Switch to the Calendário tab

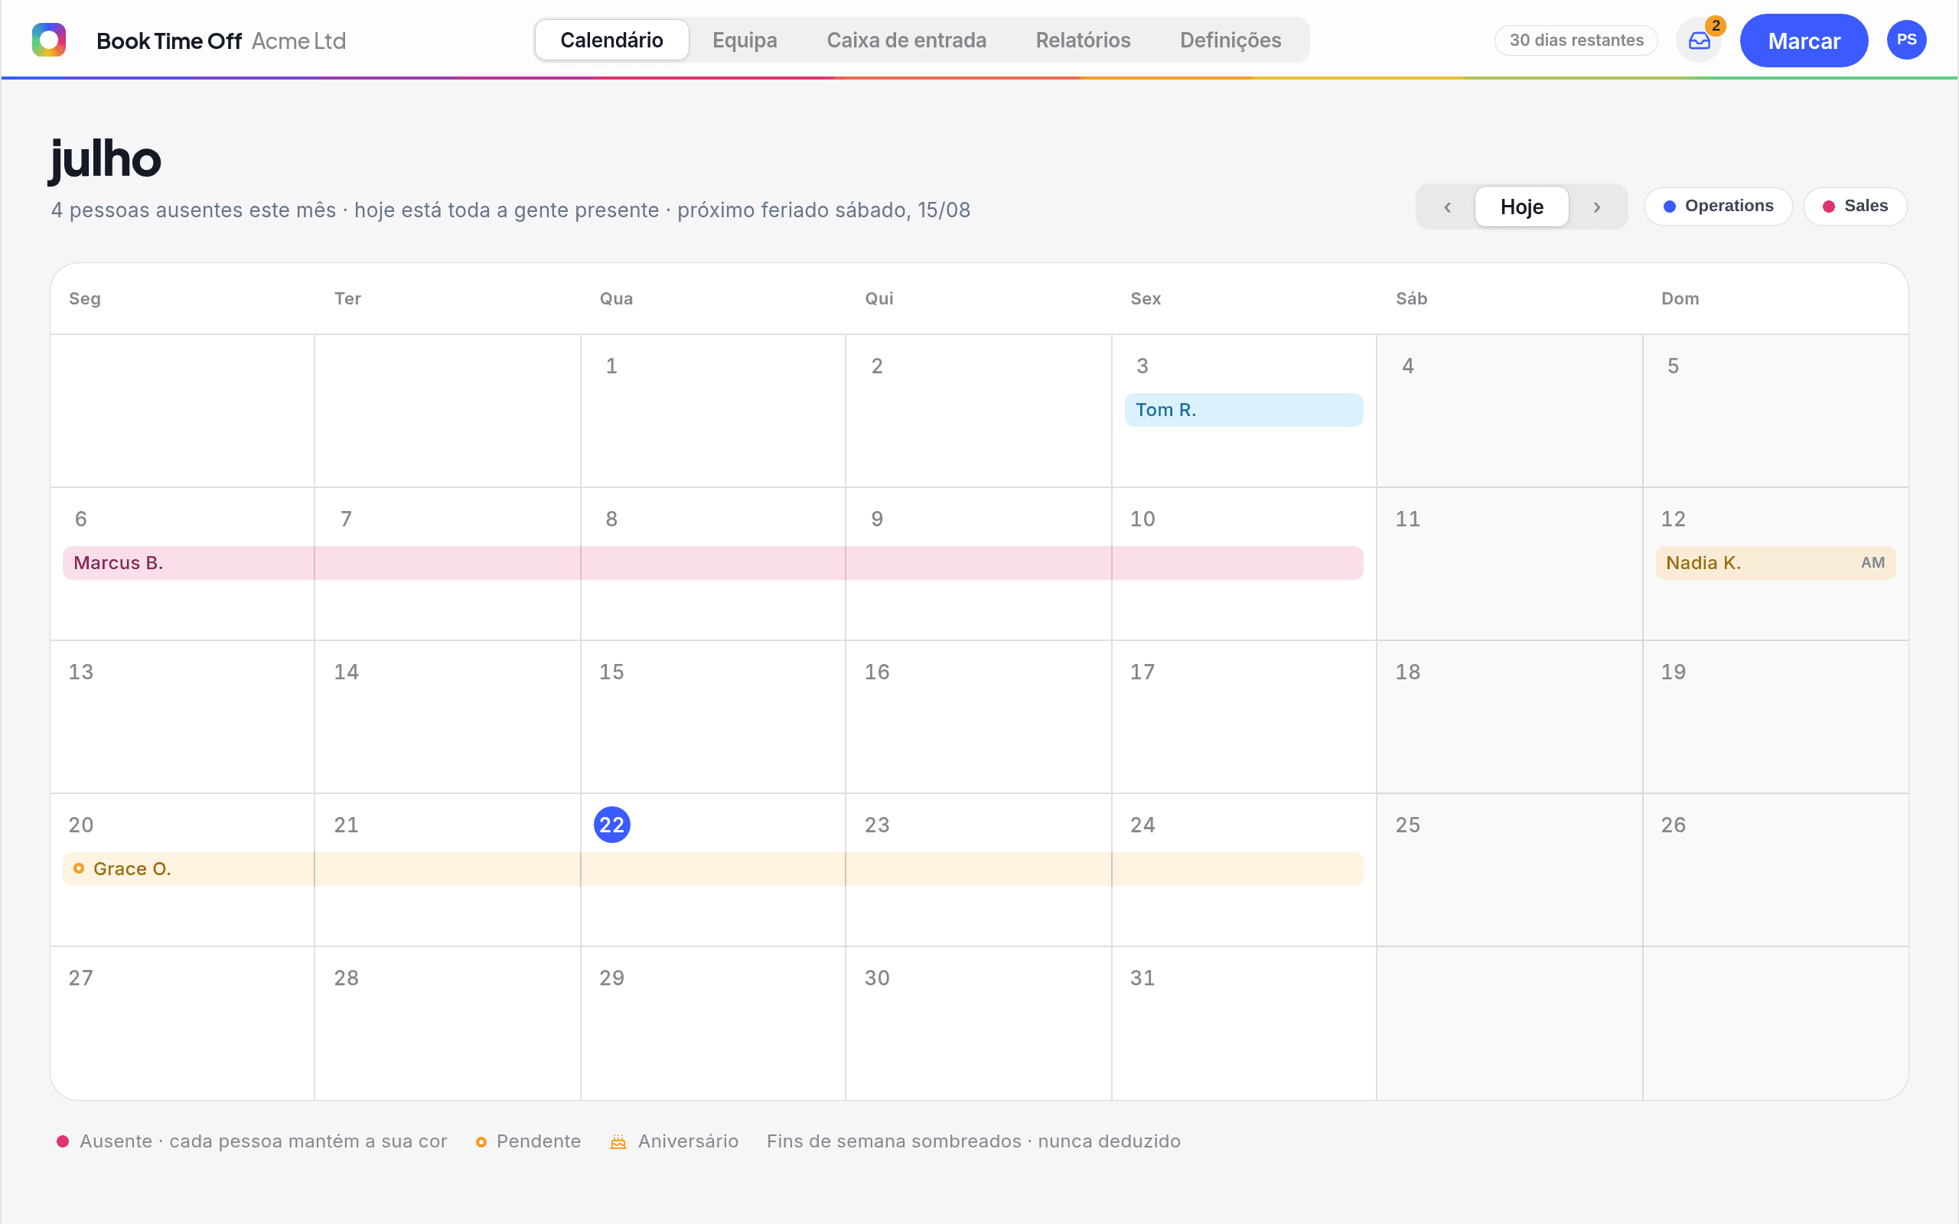pyautogui.click(x=612, y=41)
